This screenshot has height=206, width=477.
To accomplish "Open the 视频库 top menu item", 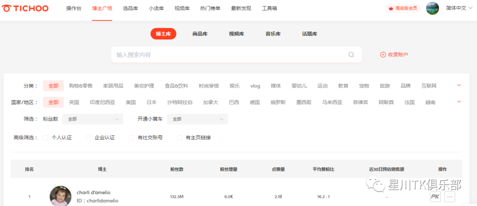I will click(182, 8).
